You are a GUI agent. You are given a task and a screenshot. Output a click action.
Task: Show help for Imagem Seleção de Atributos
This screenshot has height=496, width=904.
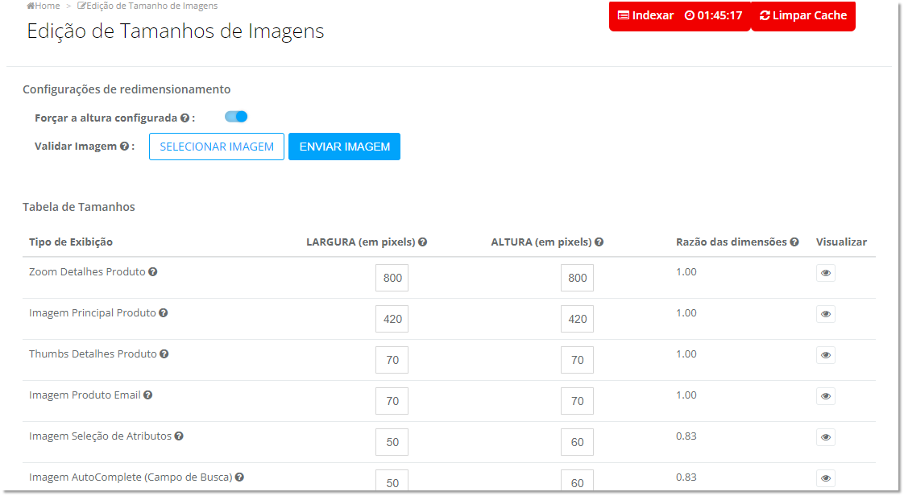179,436
